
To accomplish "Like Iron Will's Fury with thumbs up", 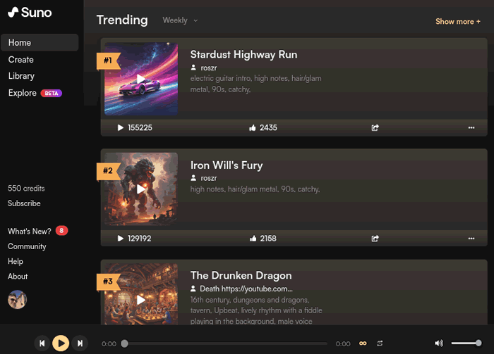I will click(253, 239).
